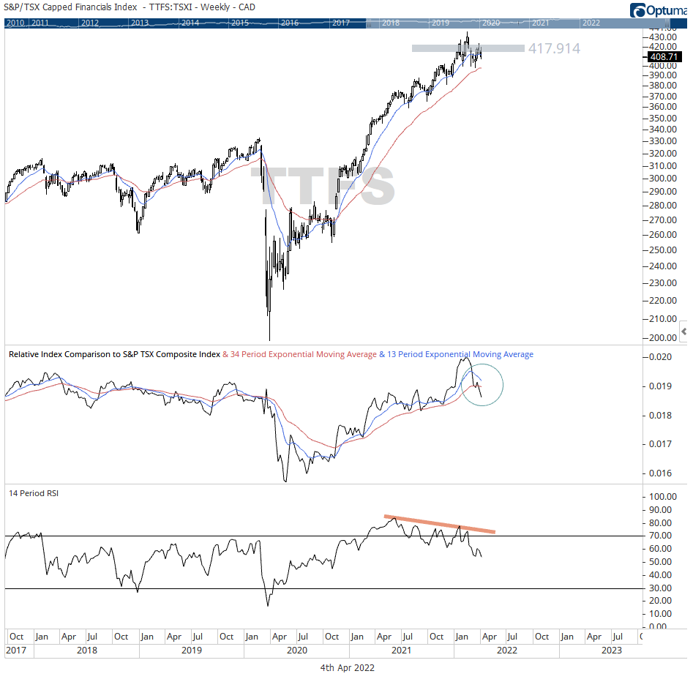Click the 70.00 value on the RSI scale
The image size is (693, 682).
(x=662, y=536)
